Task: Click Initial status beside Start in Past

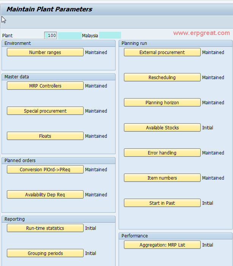Action: click(208, 203)
